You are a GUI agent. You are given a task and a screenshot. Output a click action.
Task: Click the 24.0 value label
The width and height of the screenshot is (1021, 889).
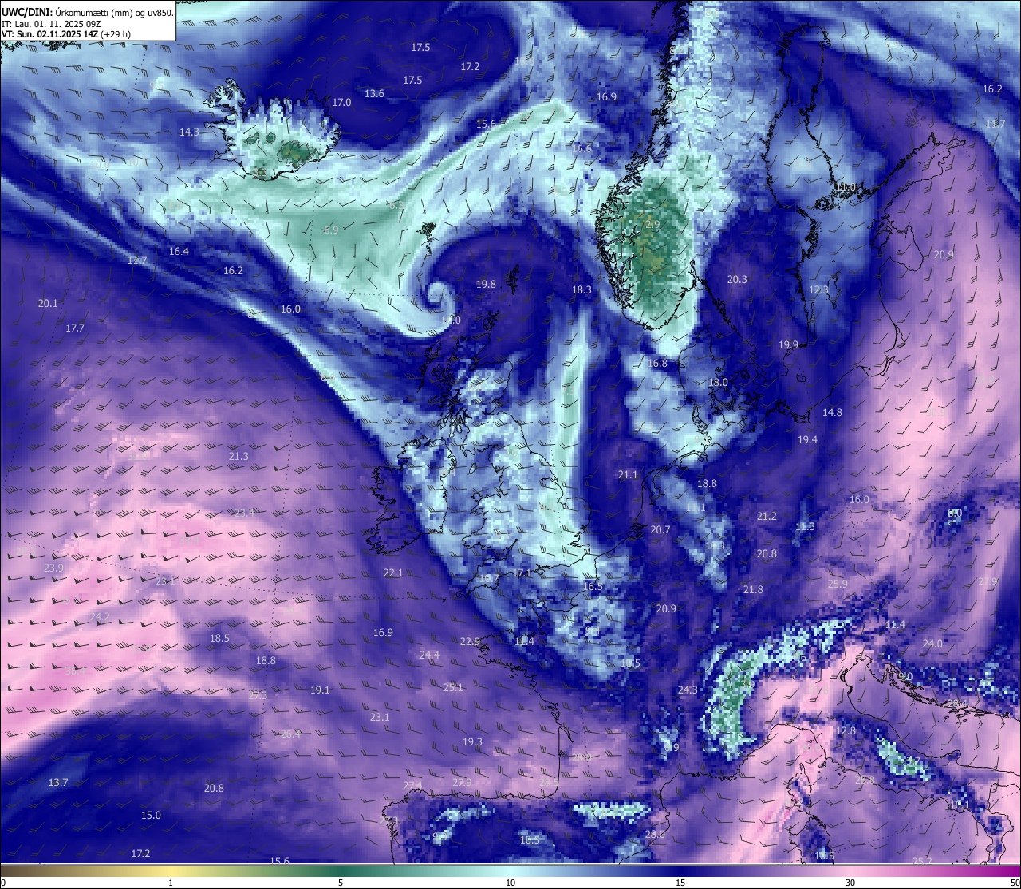(932, 644)
